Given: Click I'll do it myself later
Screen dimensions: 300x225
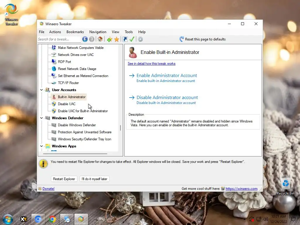Looking at the screenshot, I should click(95, 179).
